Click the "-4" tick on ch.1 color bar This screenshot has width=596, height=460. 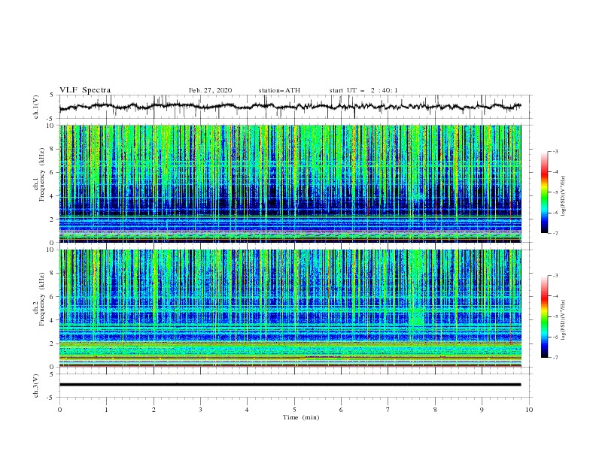(555, 172)
